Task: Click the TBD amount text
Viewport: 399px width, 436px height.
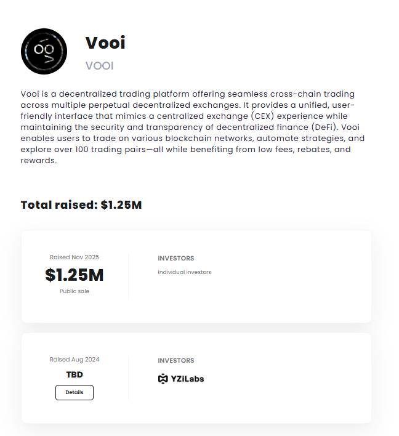Action: (x=75, y=374)
